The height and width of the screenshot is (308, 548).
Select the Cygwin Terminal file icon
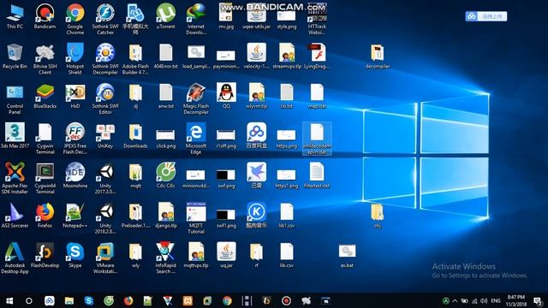point(45,139)
